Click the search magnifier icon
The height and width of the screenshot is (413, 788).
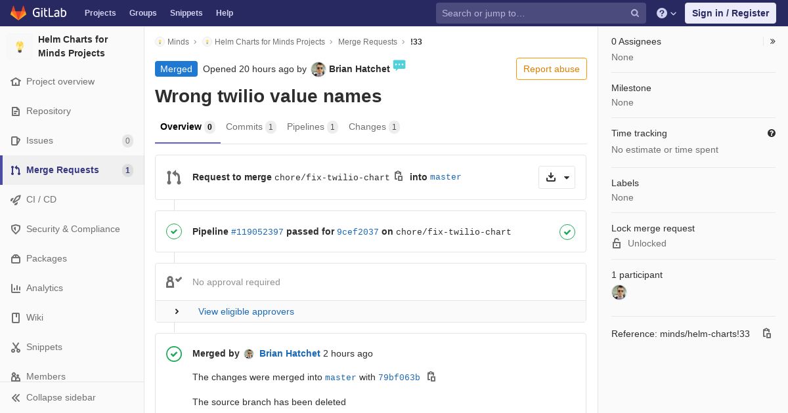(x=635, y=13)
